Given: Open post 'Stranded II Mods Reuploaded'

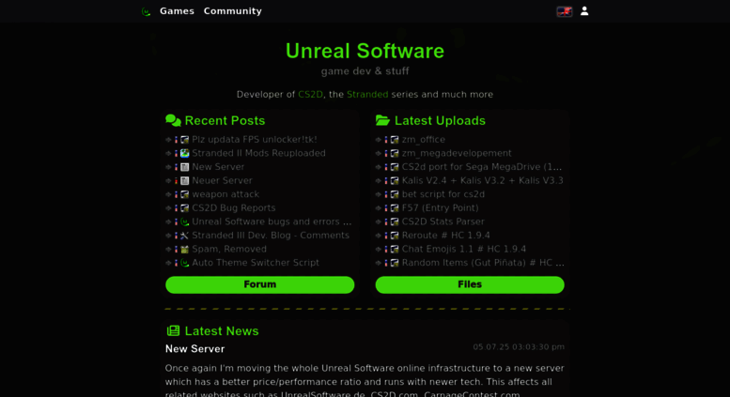Looking at the screenshot, I should [259, 153].
